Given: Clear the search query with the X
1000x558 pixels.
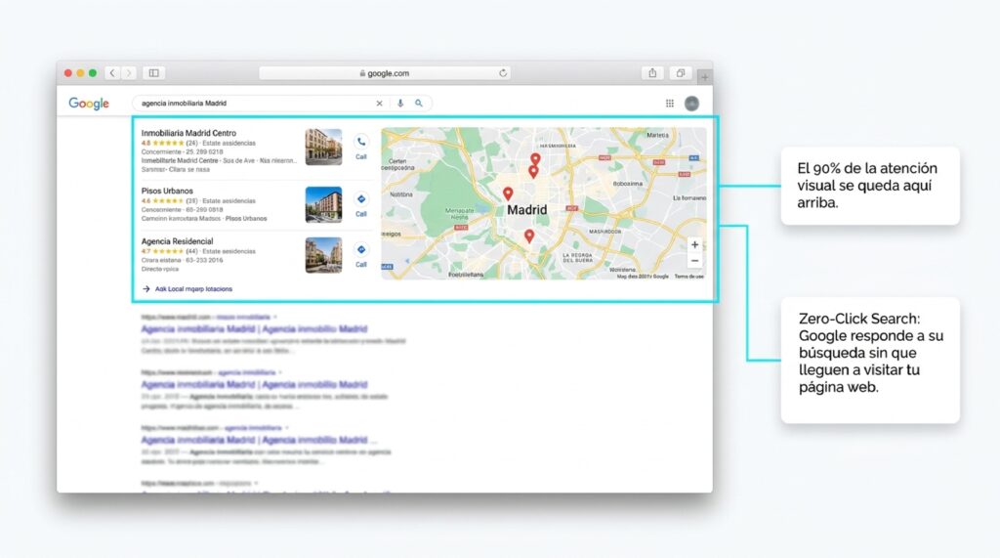Looking at the screenshot, I should (x=380, y=103).
